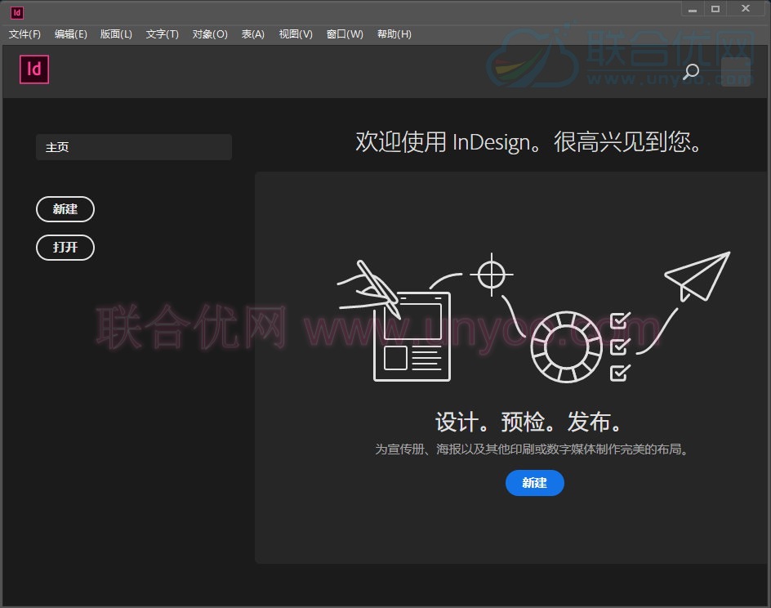
Task: Open the 文件(F) menu
Action: tap(25, 34)
